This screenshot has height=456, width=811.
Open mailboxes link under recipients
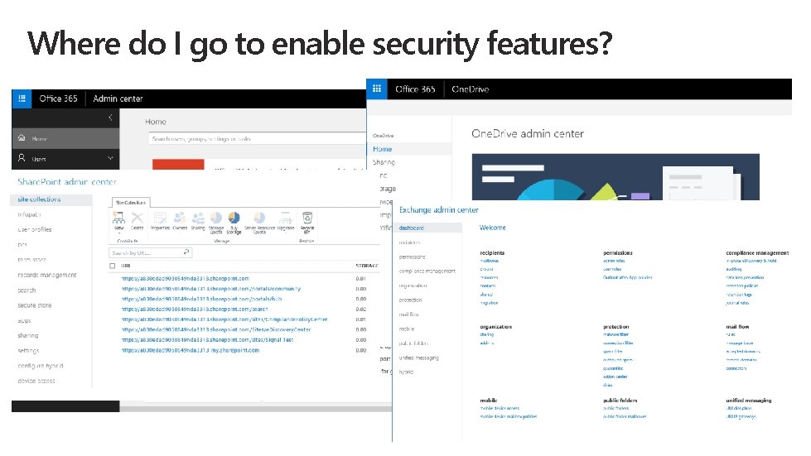pos(490,261)
